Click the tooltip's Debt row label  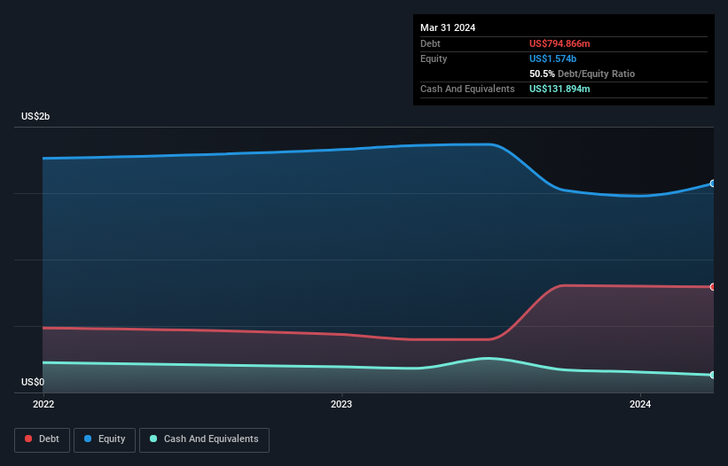click(x=430, y=43)
